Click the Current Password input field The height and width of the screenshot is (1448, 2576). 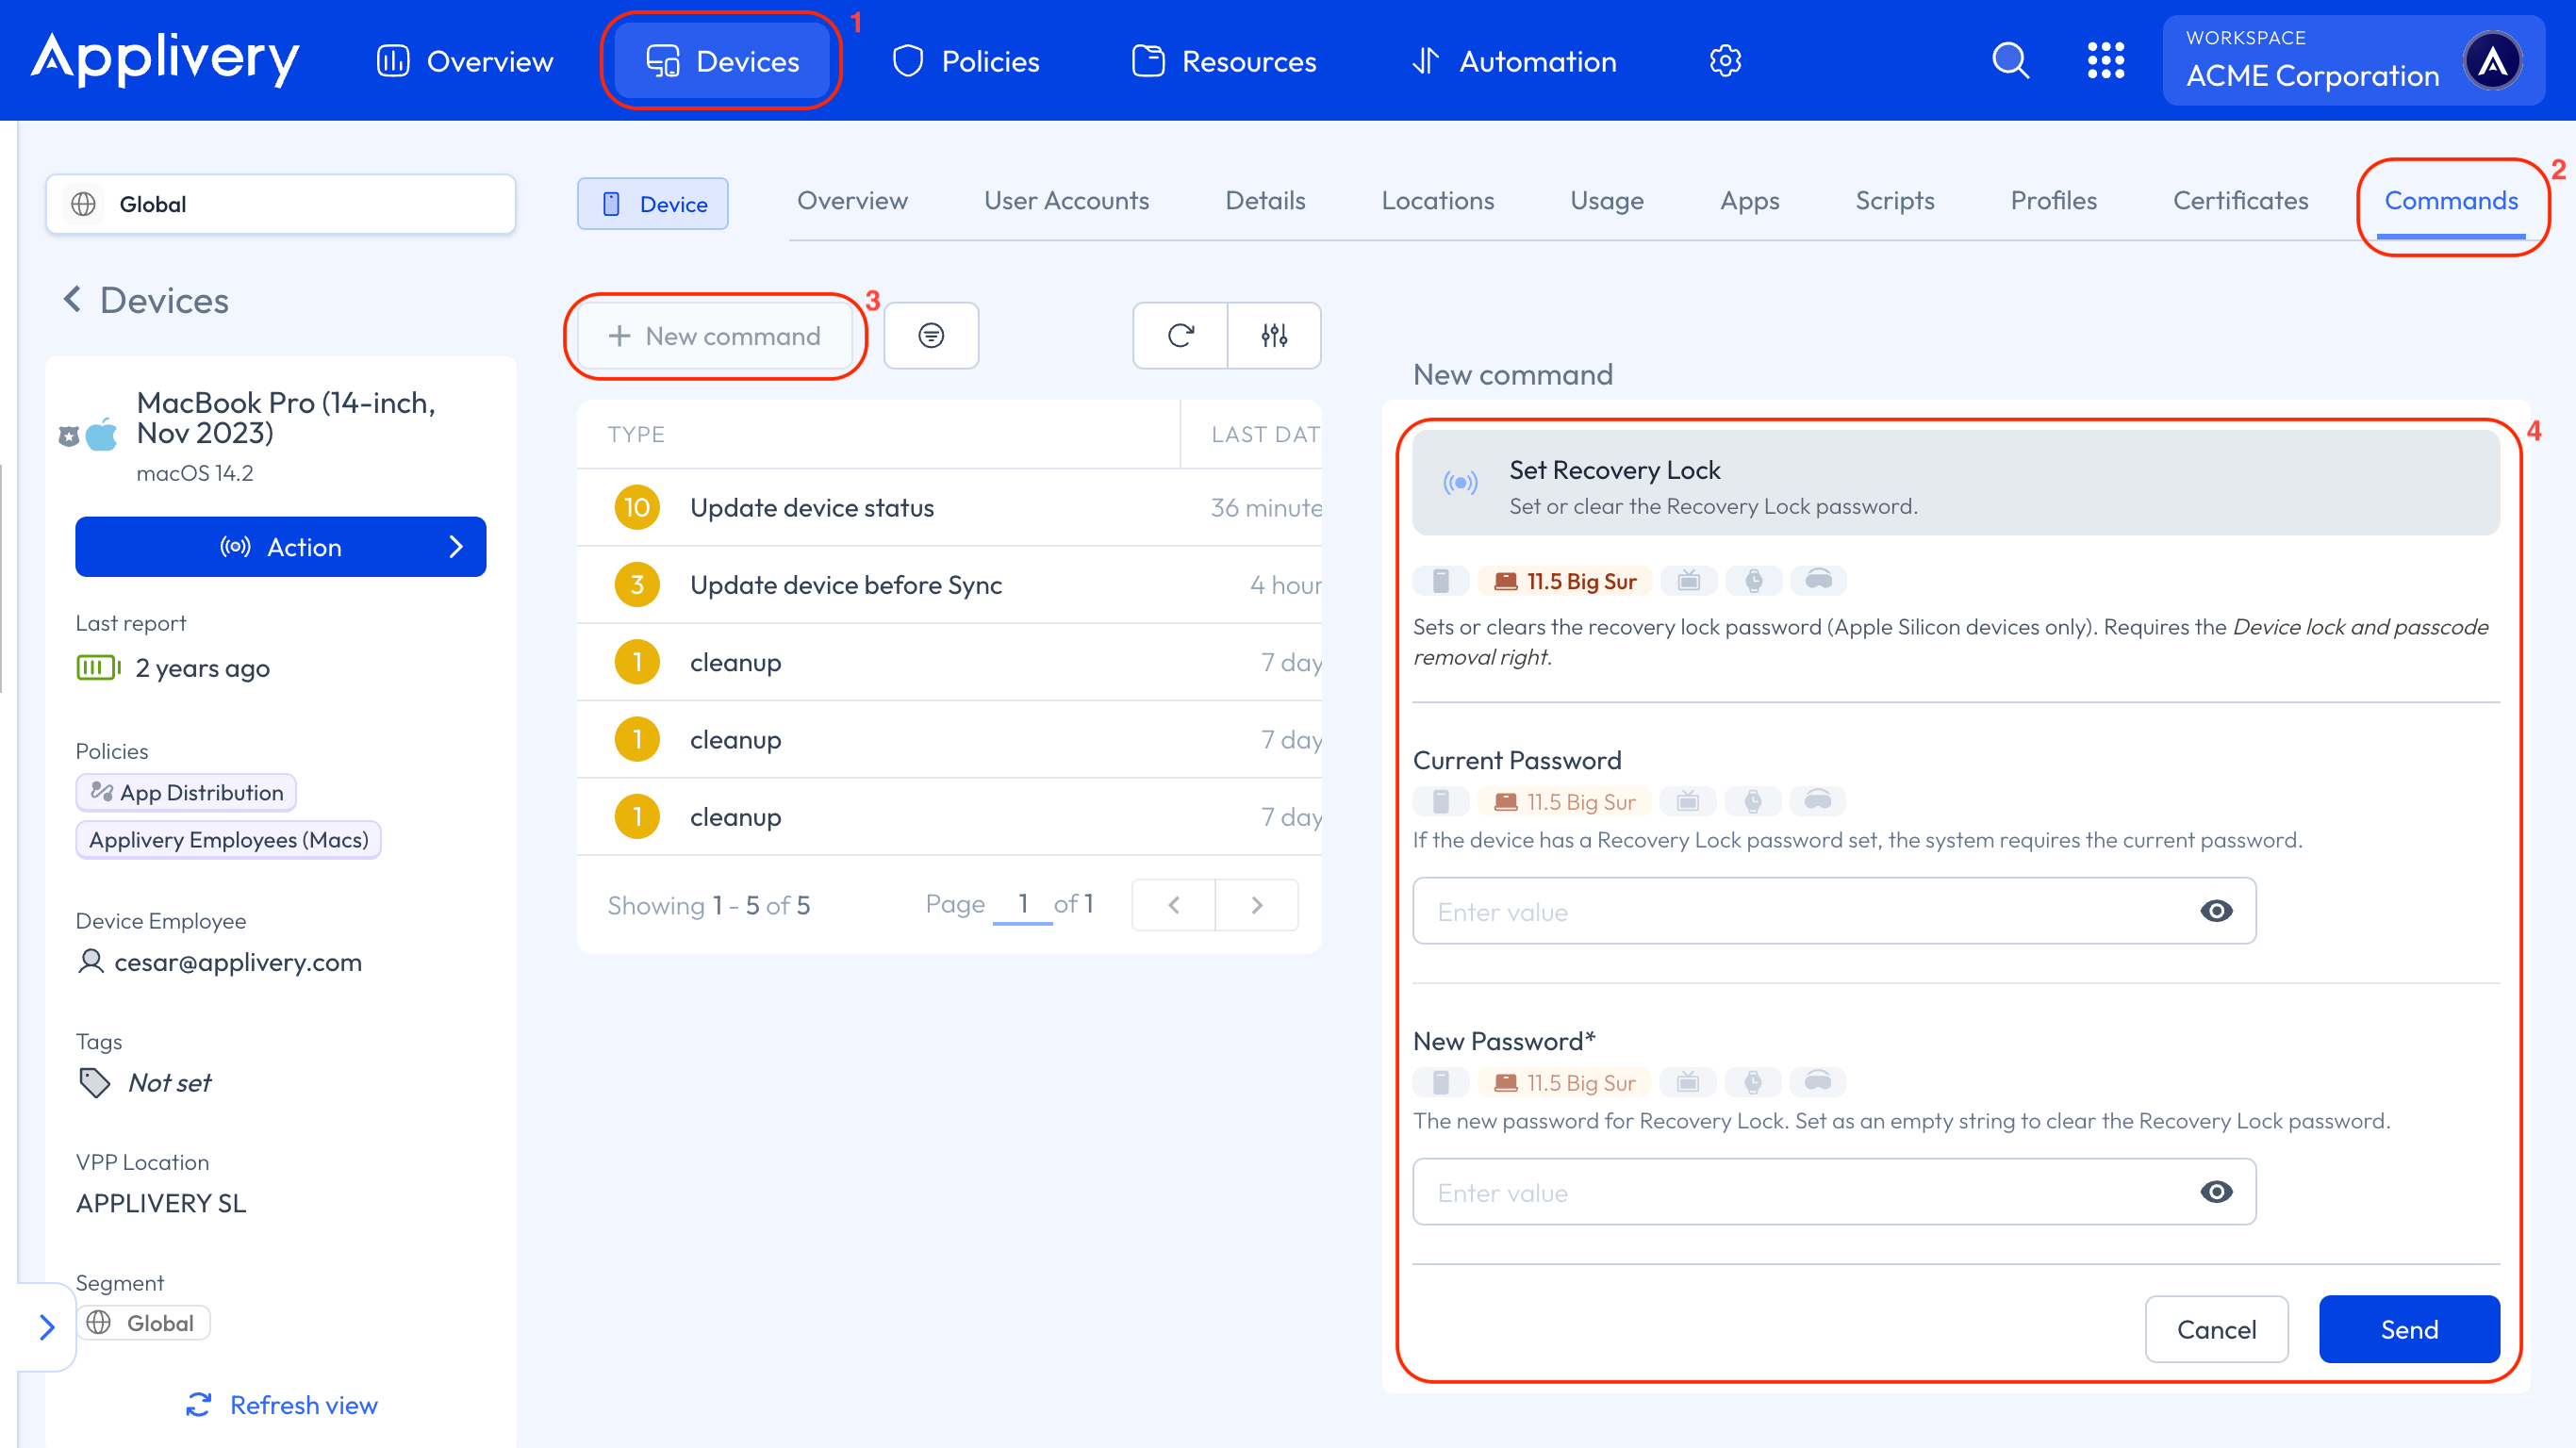(1834, 910)
